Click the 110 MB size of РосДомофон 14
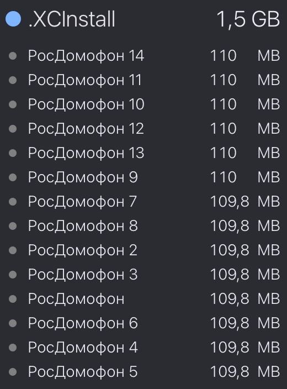This screenshot has height=389, width=287. click(x=245, y=56)
